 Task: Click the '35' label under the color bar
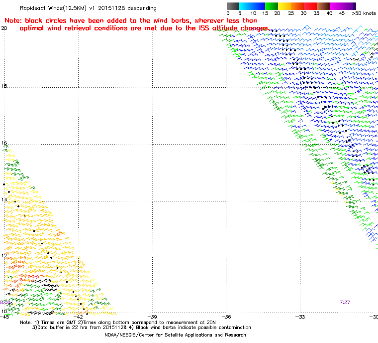pos(316,13)
